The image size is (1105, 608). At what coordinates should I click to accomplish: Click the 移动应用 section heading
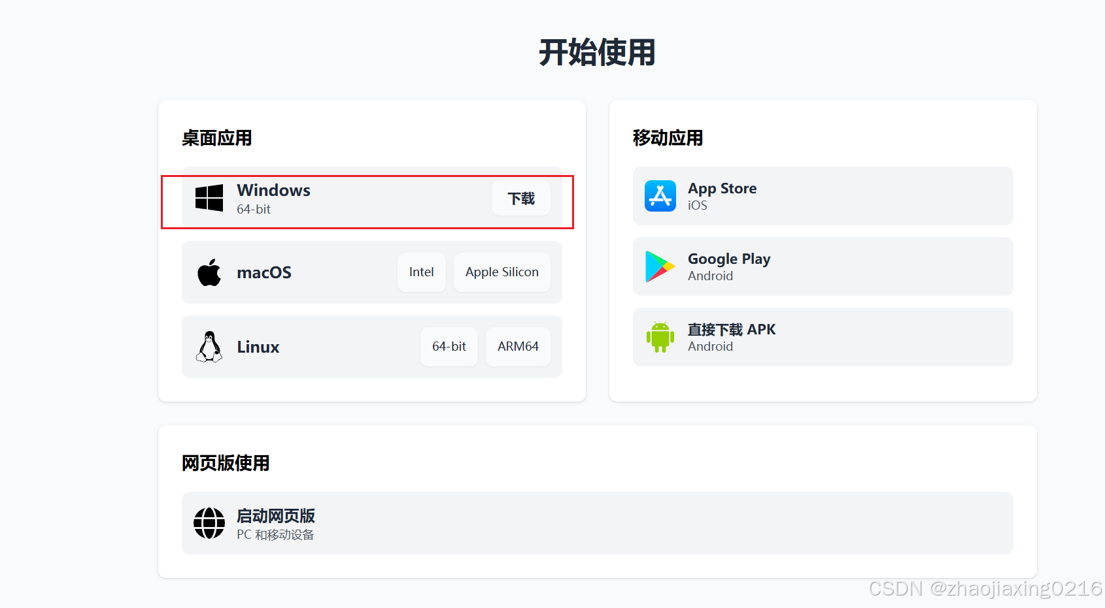668,138
